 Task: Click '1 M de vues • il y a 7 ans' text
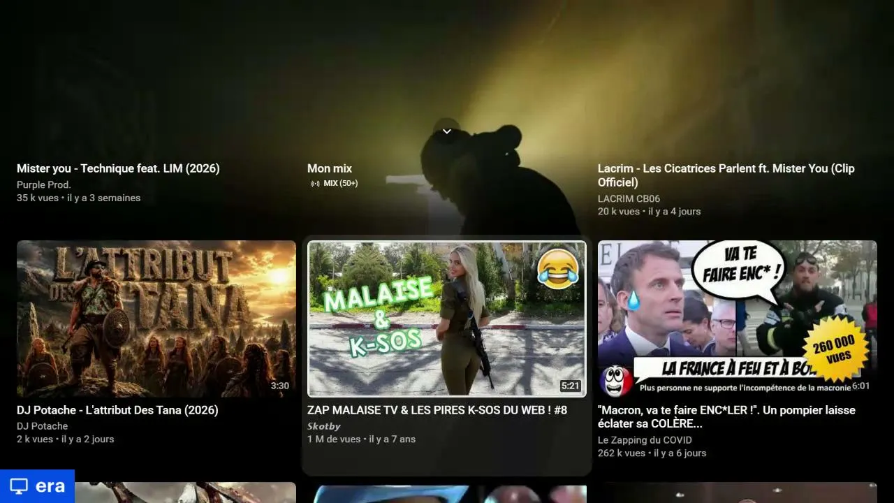coord(362,439)
